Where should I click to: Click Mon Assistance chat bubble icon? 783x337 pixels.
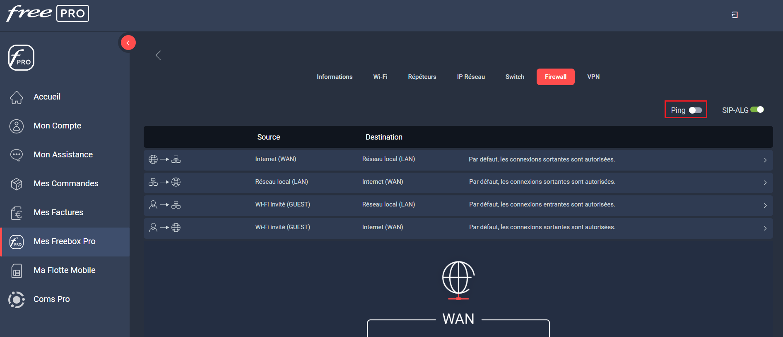[17, 155]
